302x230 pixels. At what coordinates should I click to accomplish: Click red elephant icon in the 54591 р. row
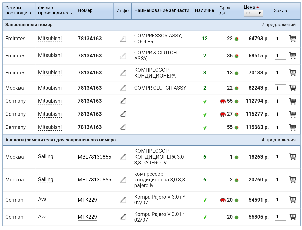[x=223, y=200]
